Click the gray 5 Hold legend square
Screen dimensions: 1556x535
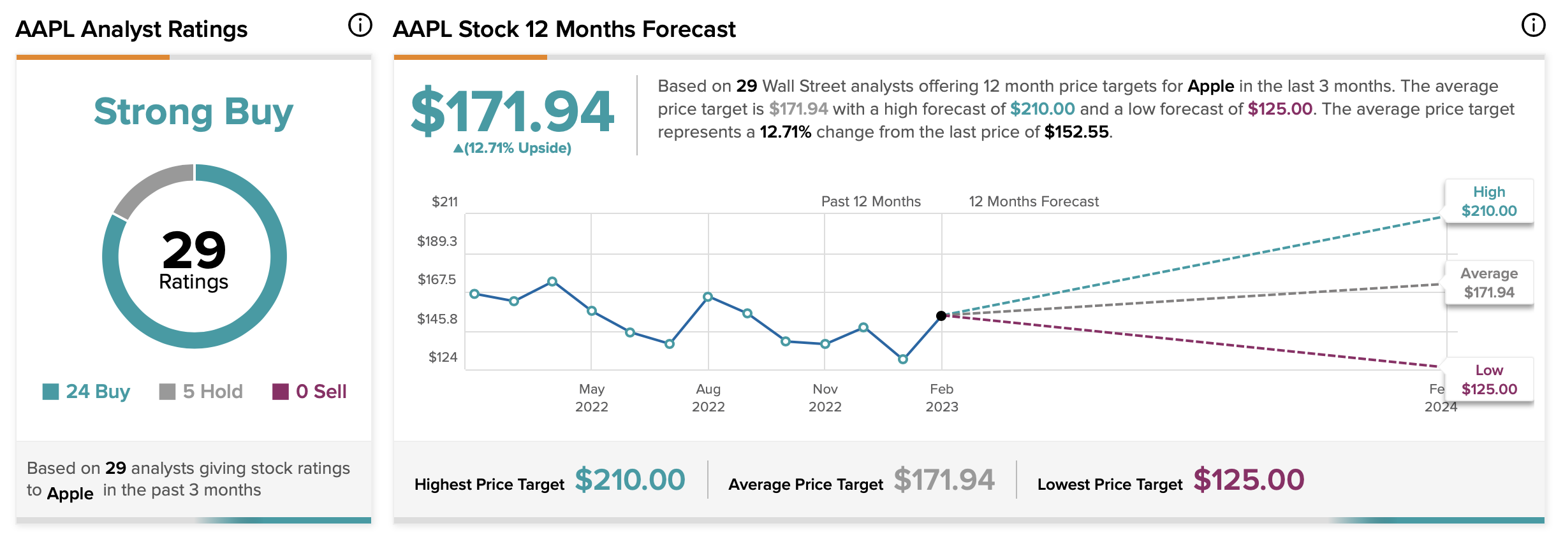(x=167, y=392)
